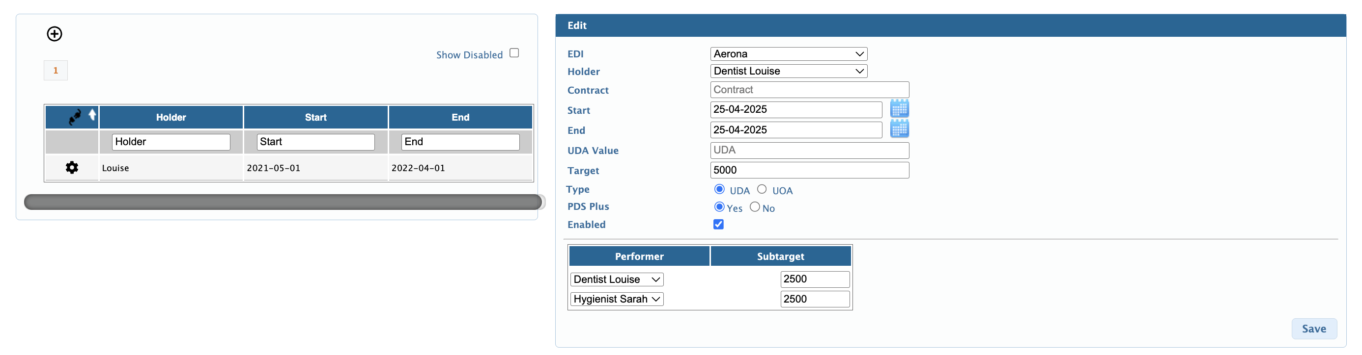Screen dimensions: 1362x355
Task: Open the Start date calendar picker icon
Action: pos(899,109)
